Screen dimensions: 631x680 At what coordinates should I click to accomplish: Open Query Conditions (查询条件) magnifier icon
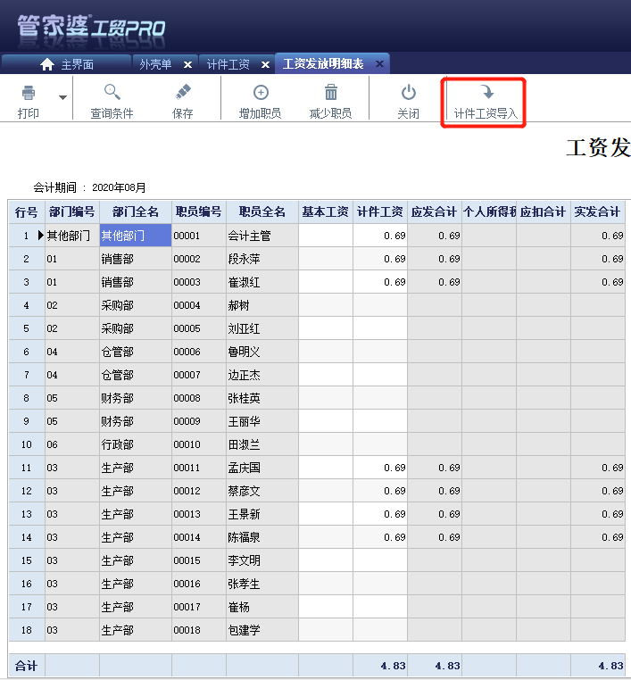click(112, 92)
